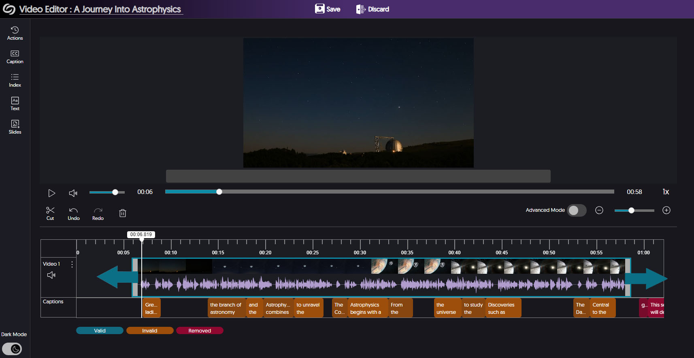
Task: Select the right trim handle of the clip
Action: point(628,277)
